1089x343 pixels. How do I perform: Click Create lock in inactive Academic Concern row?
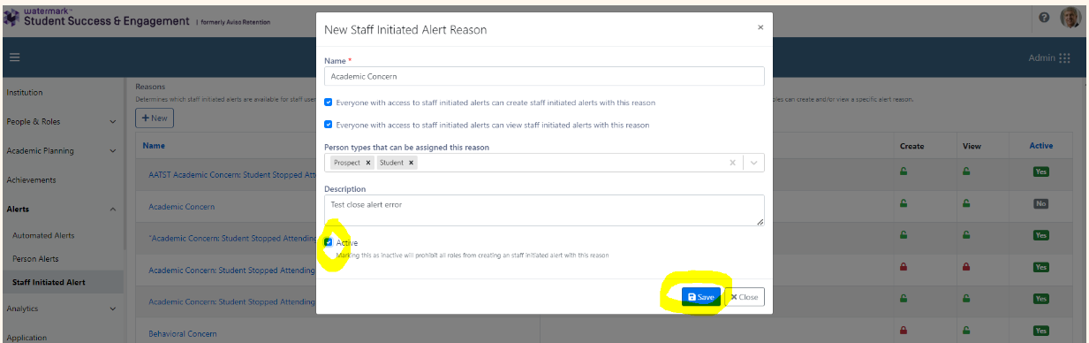coord(904,203)
